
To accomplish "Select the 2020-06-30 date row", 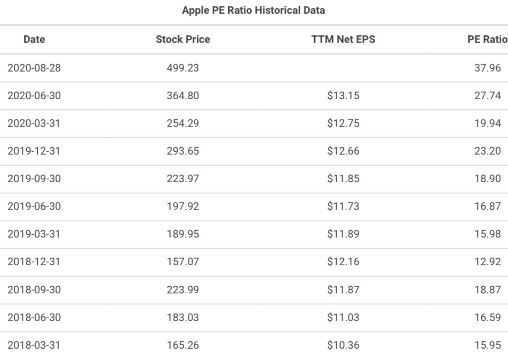I will click(254, 96).
